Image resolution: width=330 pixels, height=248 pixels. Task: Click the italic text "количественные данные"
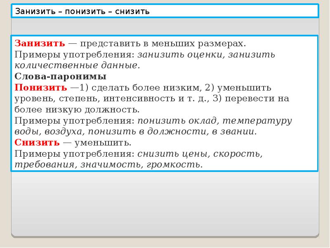coord(77,65)
